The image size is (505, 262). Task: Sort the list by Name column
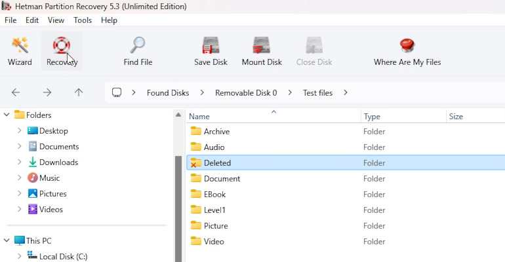point(273,116)
